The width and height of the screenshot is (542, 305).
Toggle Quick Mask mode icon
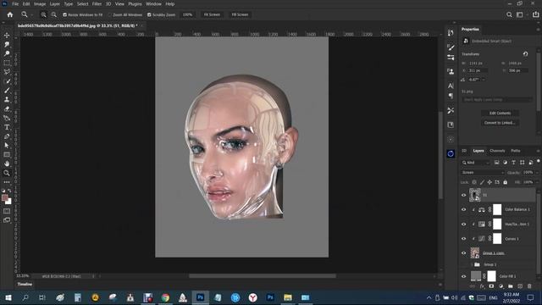click(x=7, y=211)
